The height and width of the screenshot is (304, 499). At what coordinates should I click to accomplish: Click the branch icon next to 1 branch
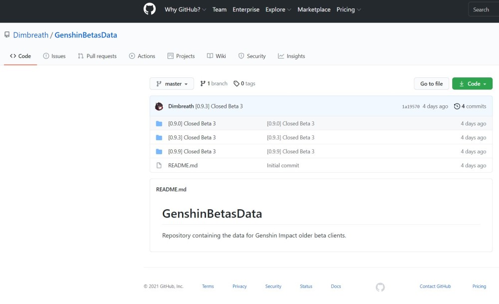(203, 84)
